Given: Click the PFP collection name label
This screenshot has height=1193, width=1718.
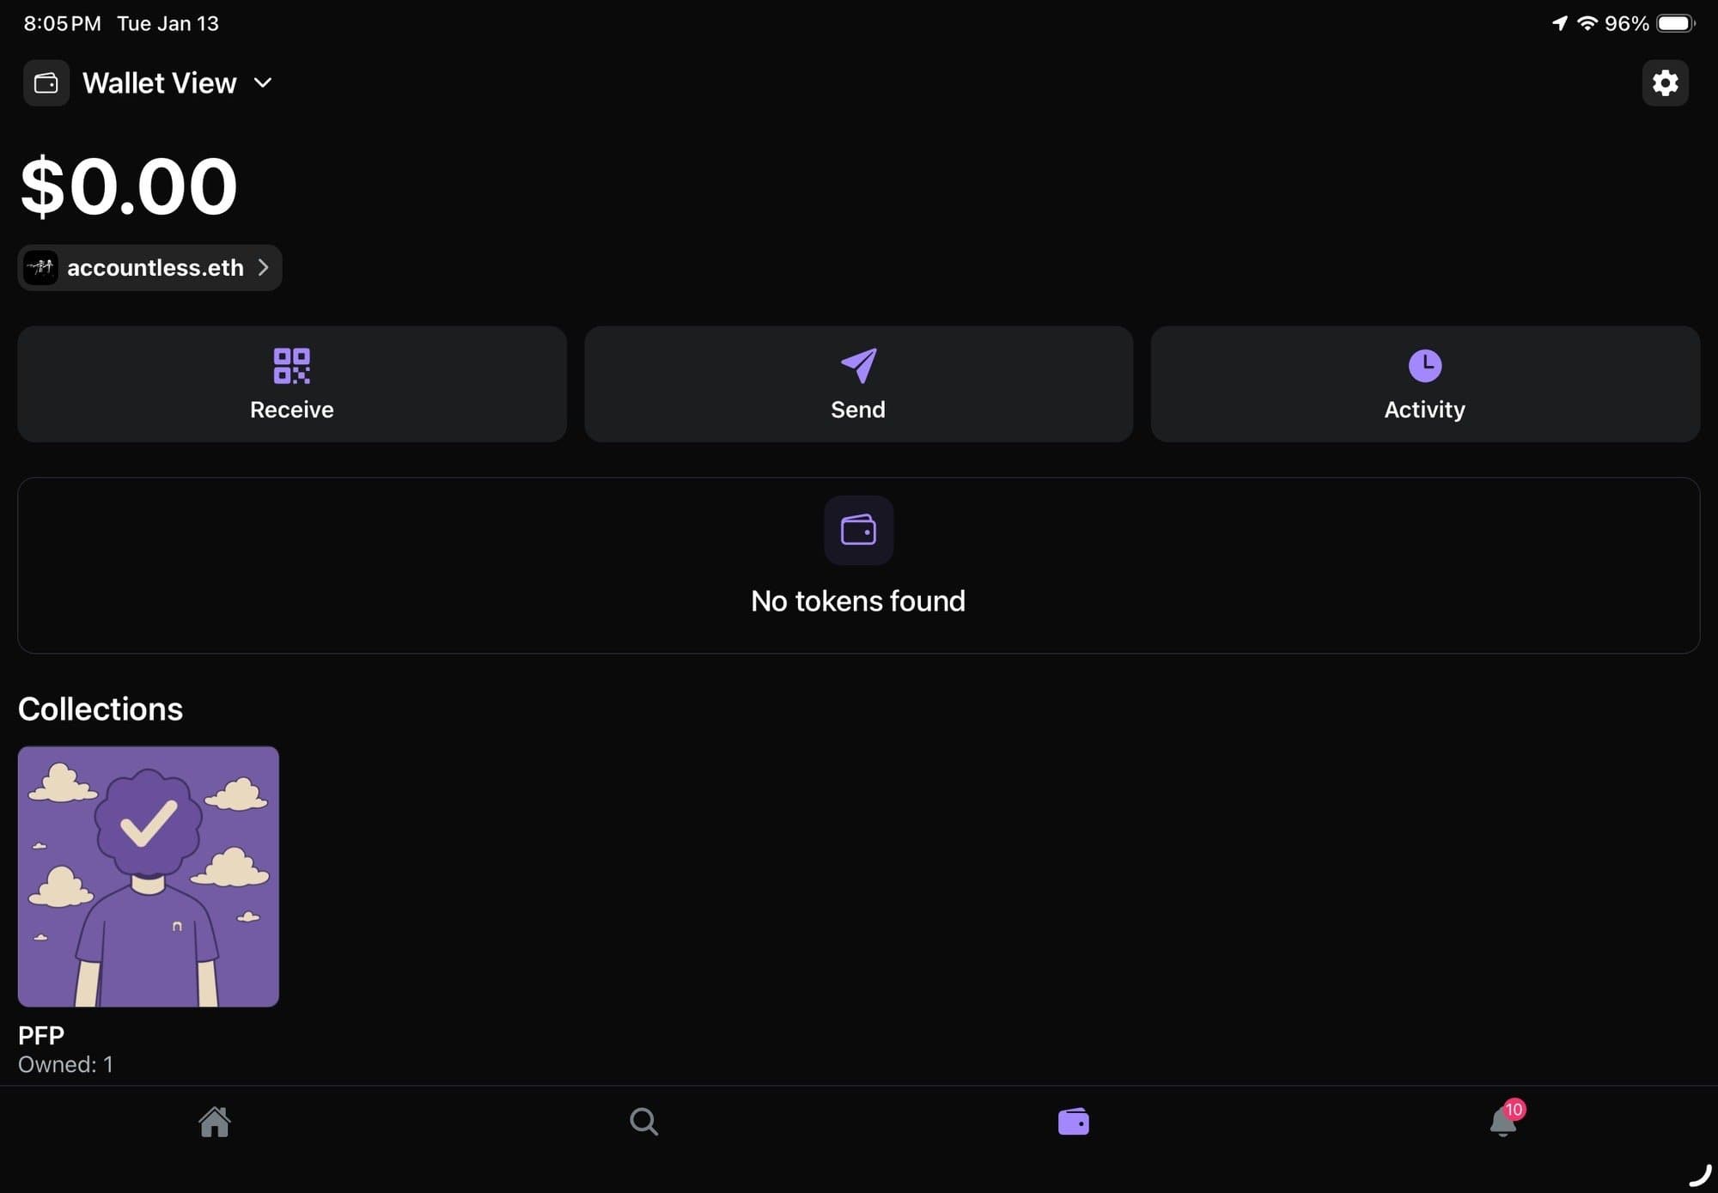Looking at the screenshot, I should point(41,1035).
